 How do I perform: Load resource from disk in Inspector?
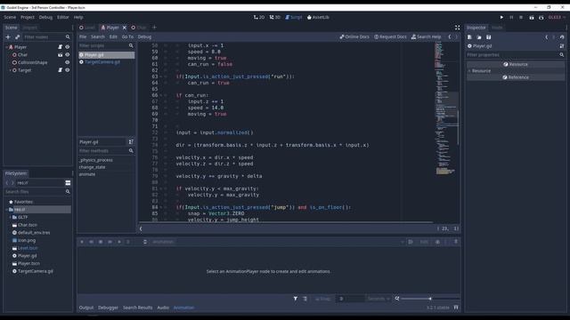pyautogui.click(x=479, y=37)
